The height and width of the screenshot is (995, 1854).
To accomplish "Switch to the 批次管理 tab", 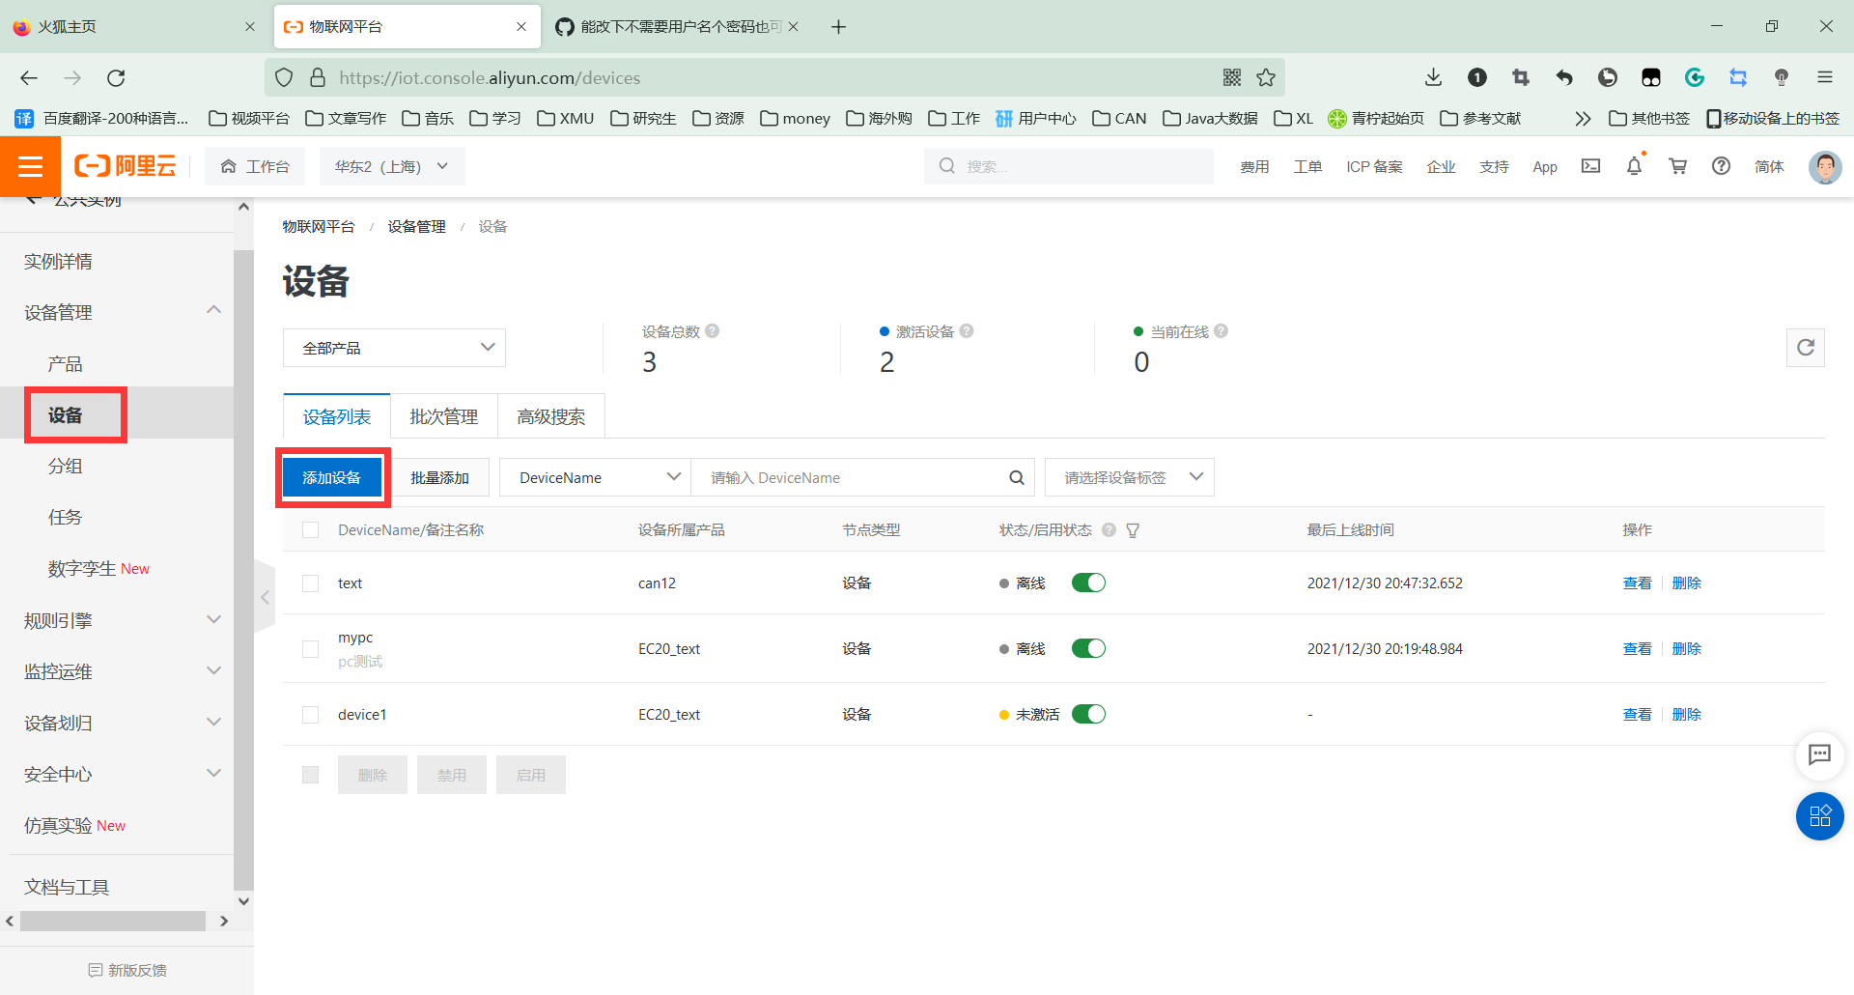I will point(443,416).
